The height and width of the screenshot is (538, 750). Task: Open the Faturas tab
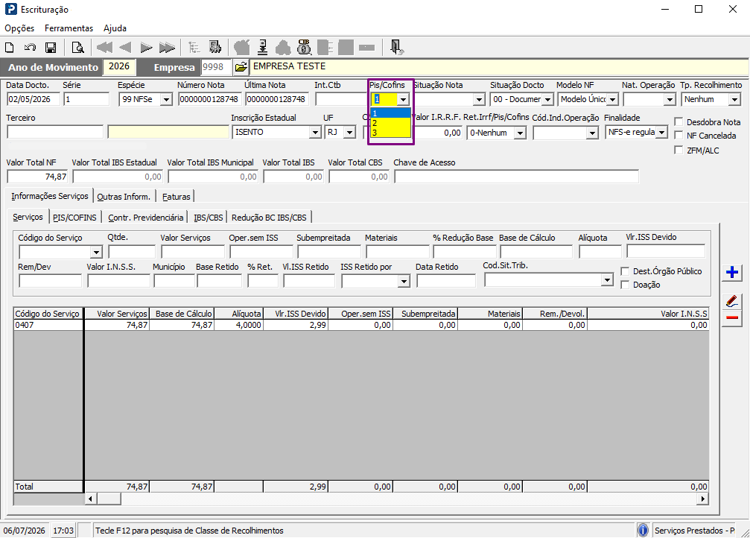[176, 197]
